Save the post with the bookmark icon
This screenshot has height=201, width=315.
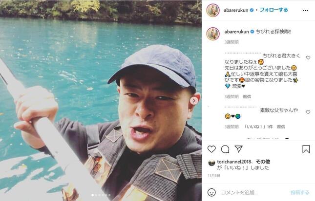[306, 149]
